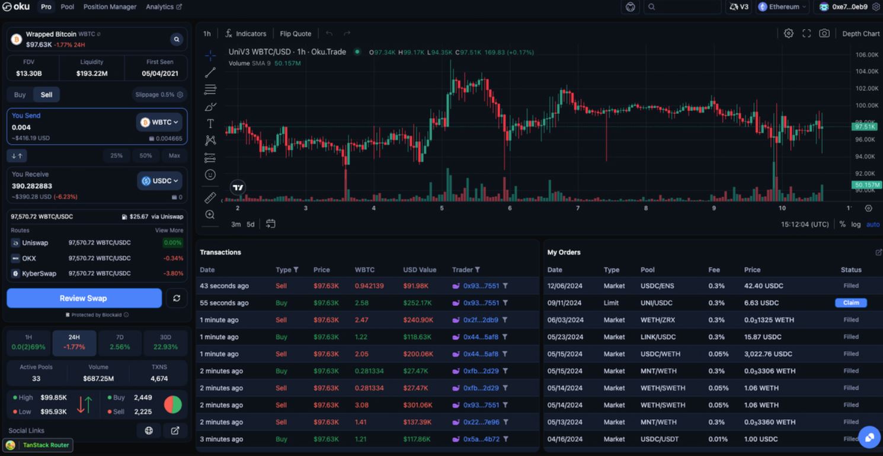Open the Analytics external page

[164, 7]
